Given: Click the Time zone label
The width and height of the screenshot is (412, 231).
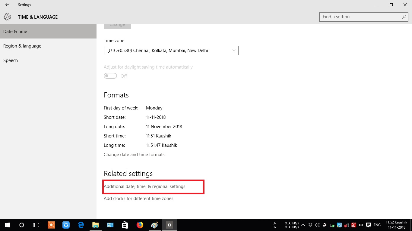Looking at the screenshot, I should click(114, 41).
